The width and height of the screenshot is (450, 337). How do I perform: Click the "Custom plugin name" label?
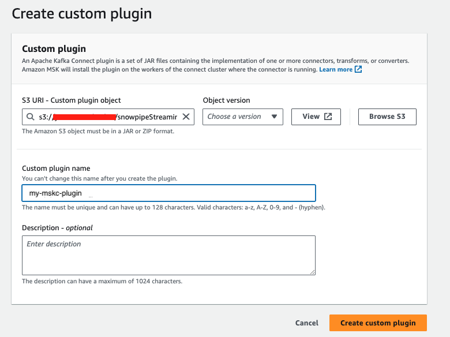coord(56,168)
